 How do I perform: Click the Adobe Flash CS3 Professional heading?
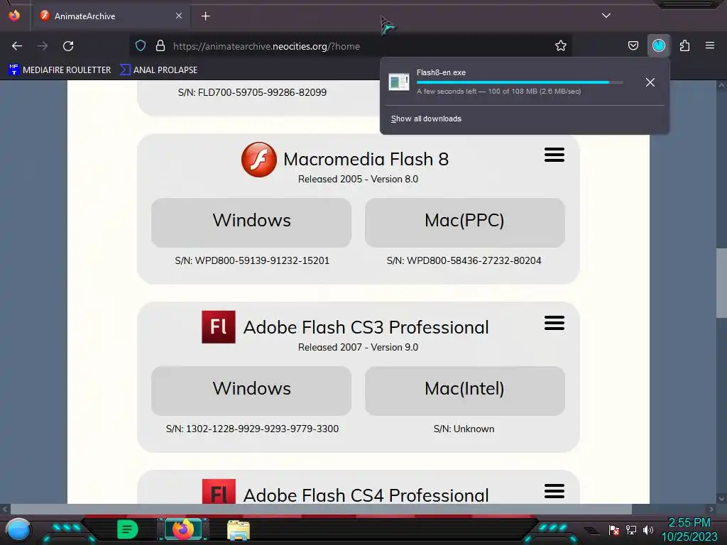[366, 327]
